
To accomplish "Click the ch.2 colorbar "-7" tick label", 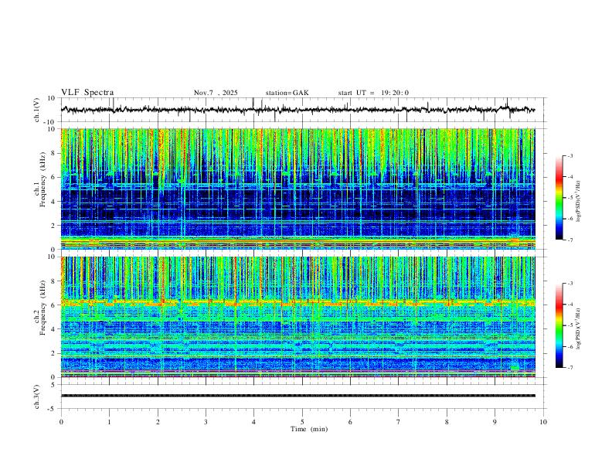I will (570, 367).
